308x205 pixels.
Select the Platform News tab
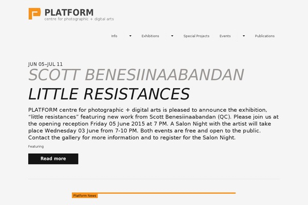[x=85, y=196]
